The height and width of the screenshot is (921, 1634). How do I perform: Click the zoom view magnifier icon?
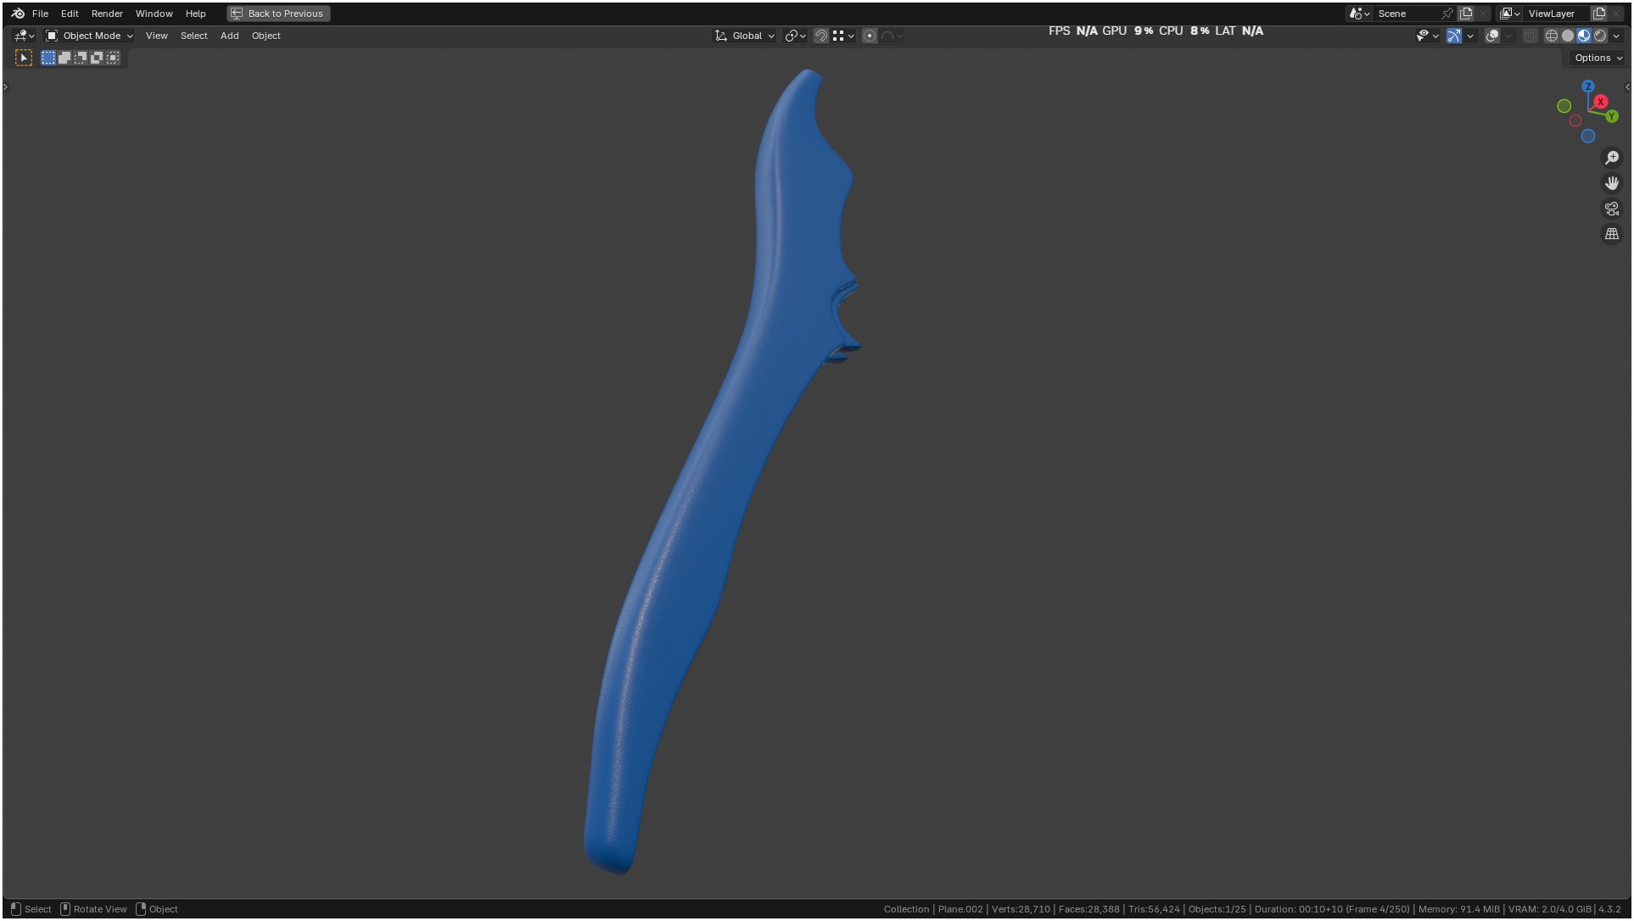1612,158
